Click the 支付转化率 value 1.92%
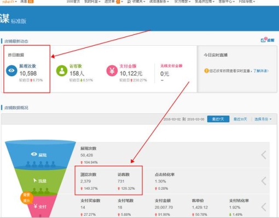 [235, 207]
